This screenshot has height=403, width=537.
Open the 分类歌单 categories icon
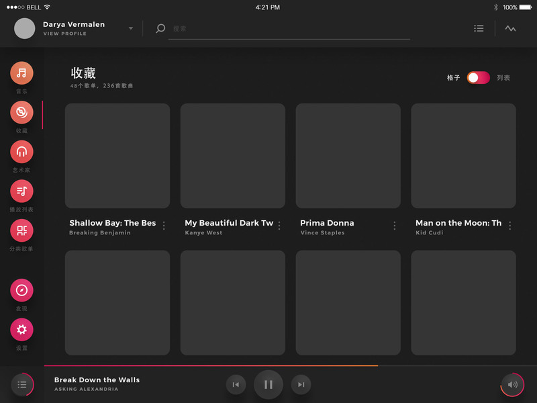[x=21, y=230]
